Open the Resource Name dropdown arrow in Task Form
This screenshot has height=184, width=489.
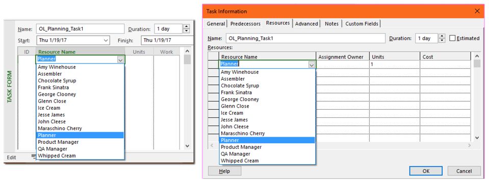tap(121, 59)
